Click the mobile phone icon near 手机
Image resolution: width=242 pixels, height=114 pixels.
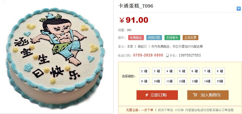pyautogui.click(x=167, y=55)
